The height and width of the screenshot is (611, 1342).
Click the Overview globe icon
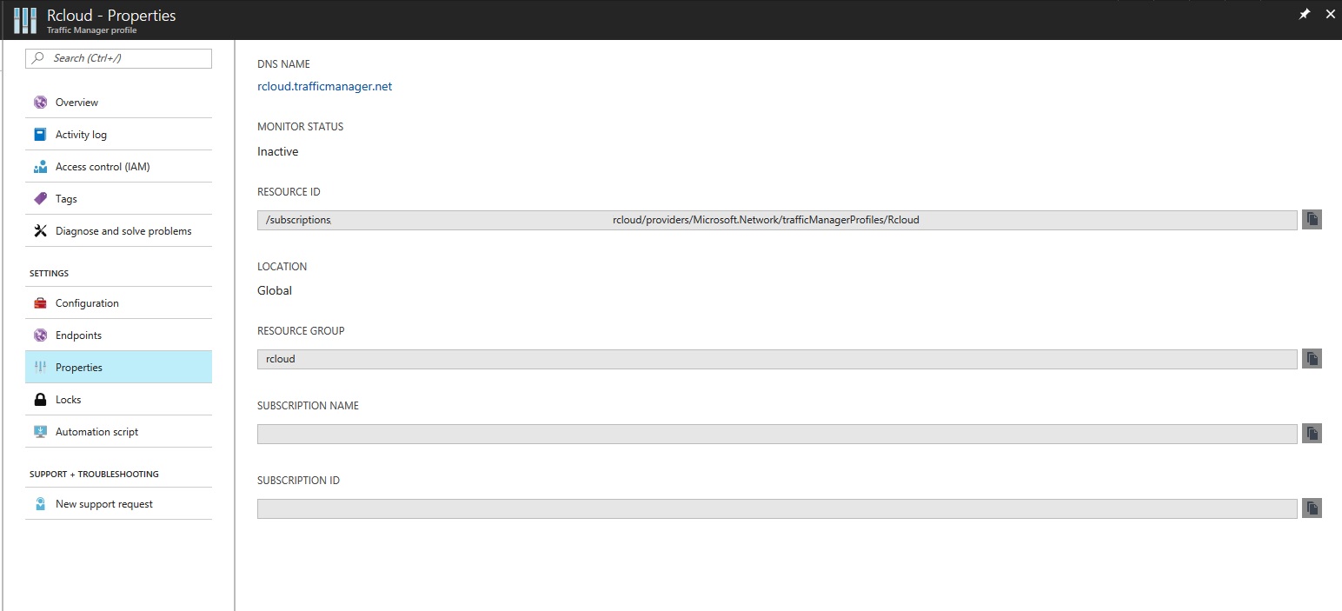point(40,103)
